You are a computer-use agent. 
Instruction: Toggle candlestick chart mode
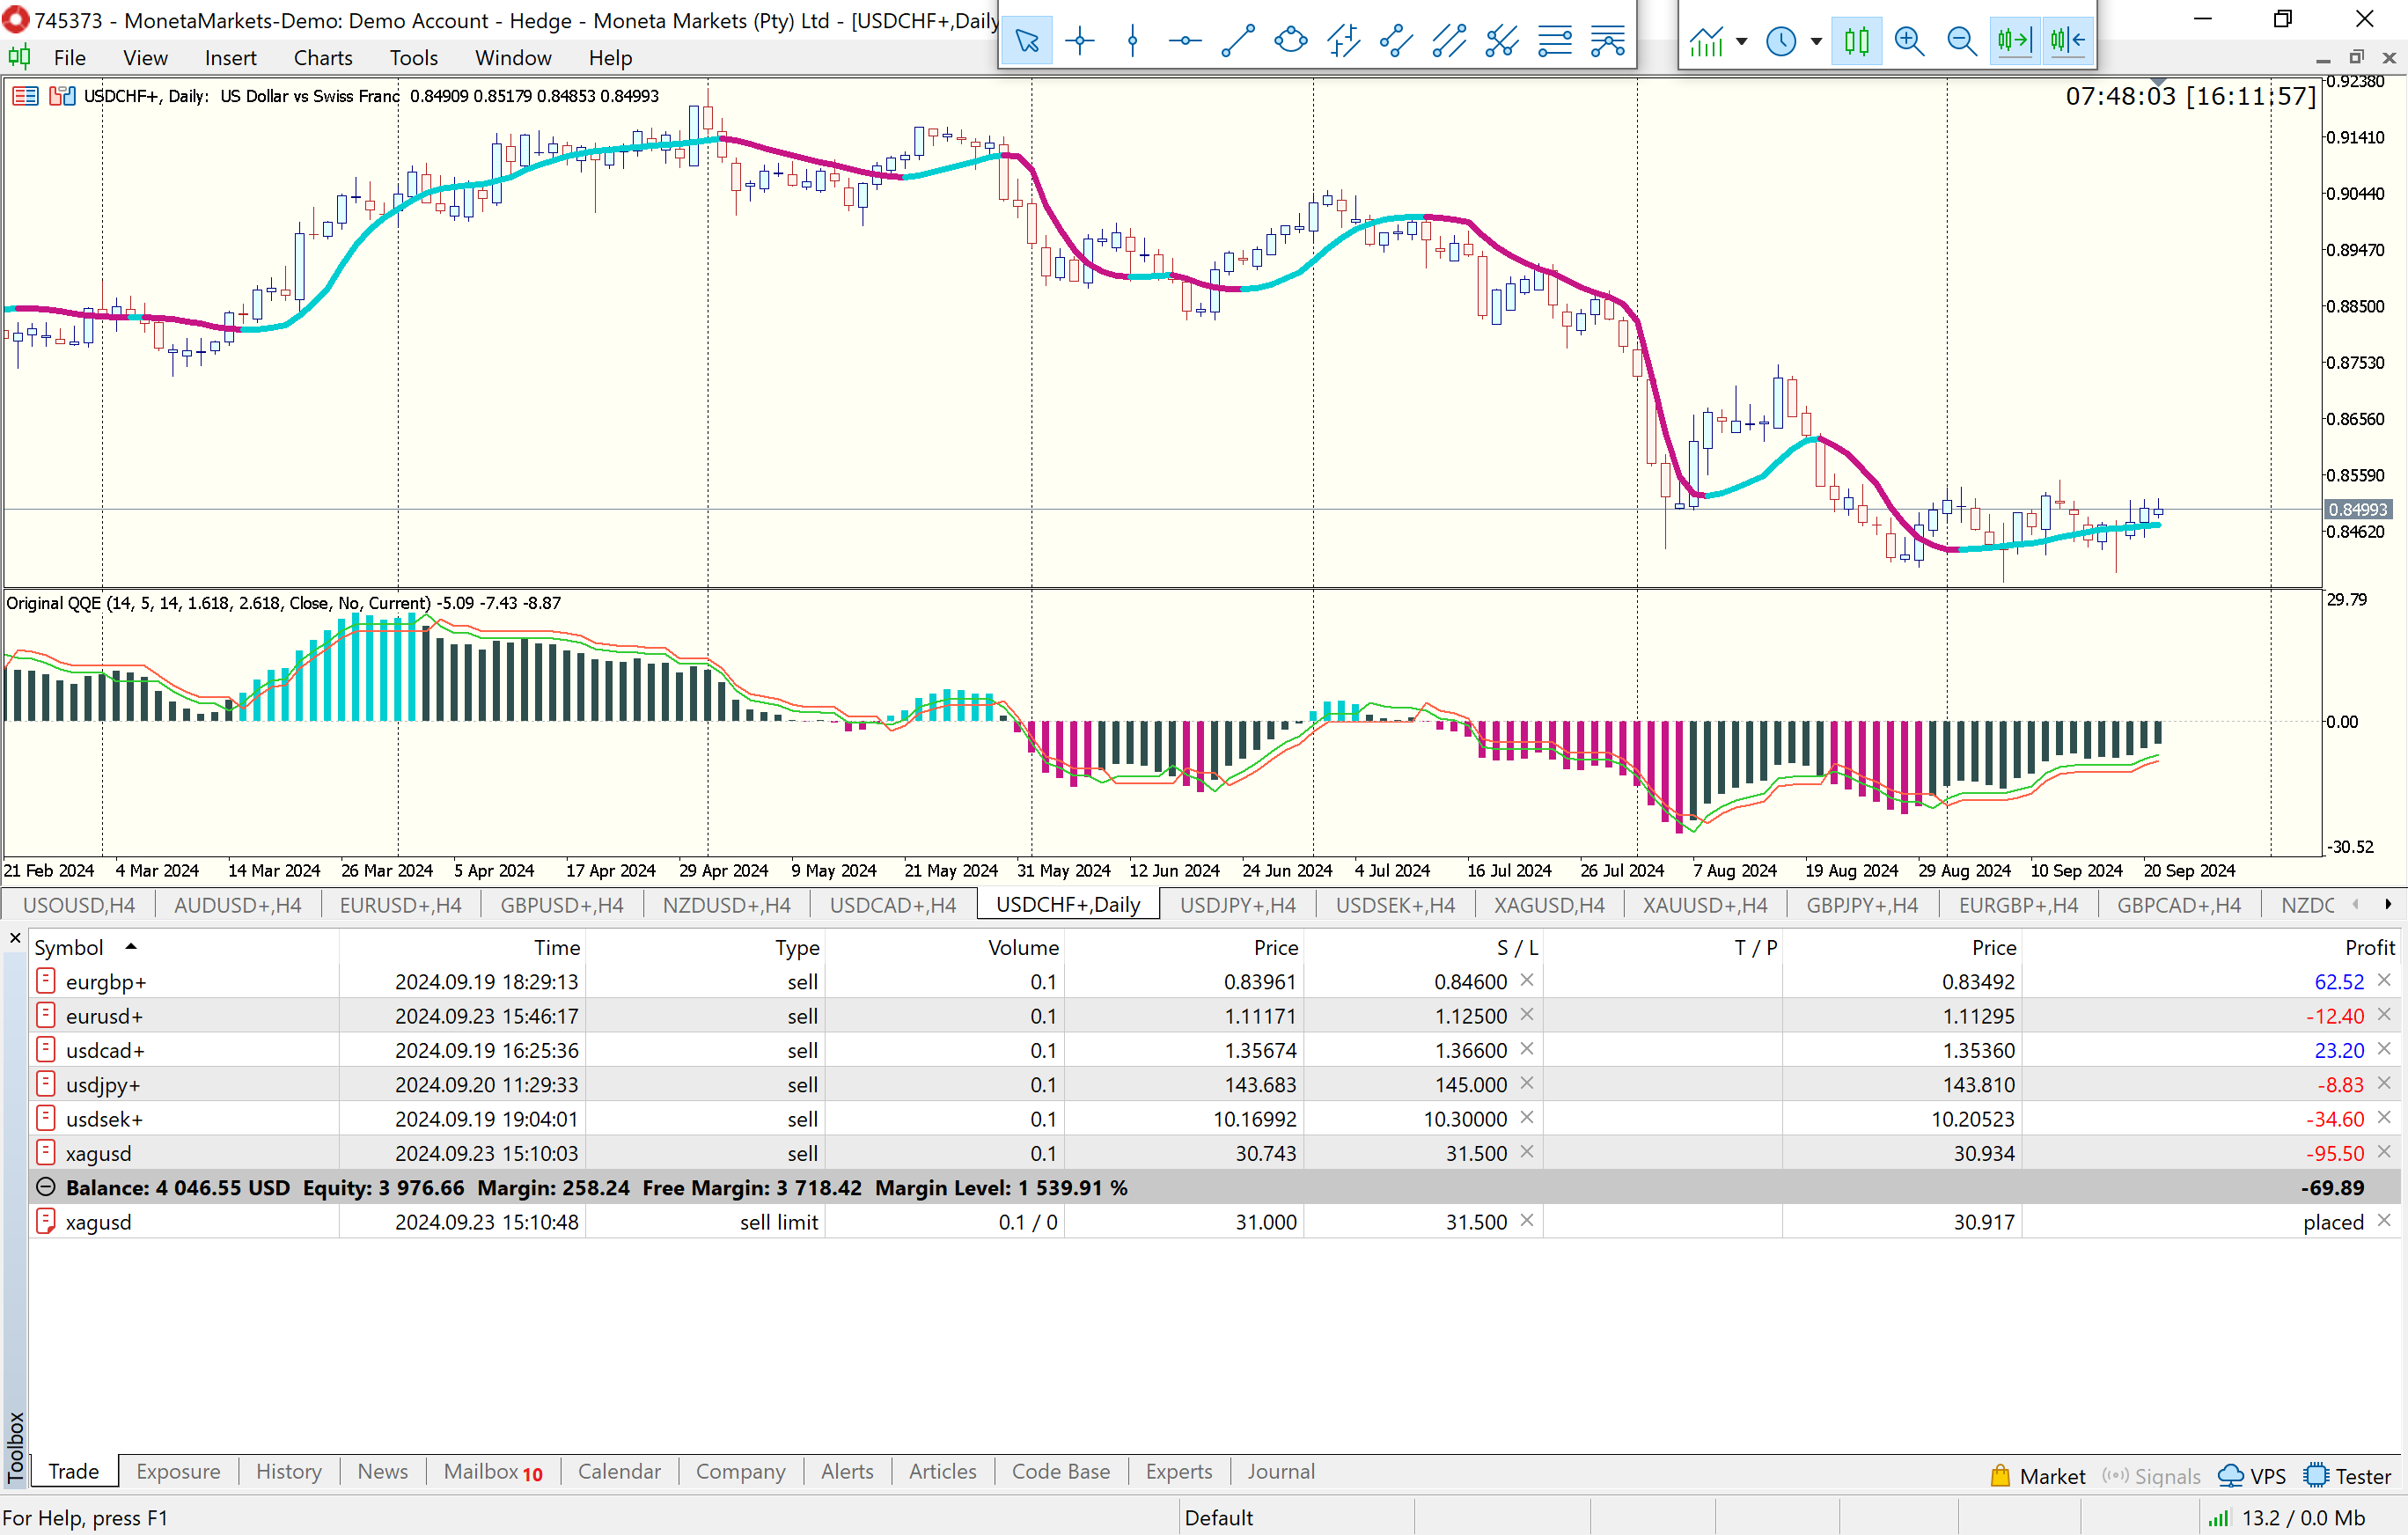(x=1856, y=41)
